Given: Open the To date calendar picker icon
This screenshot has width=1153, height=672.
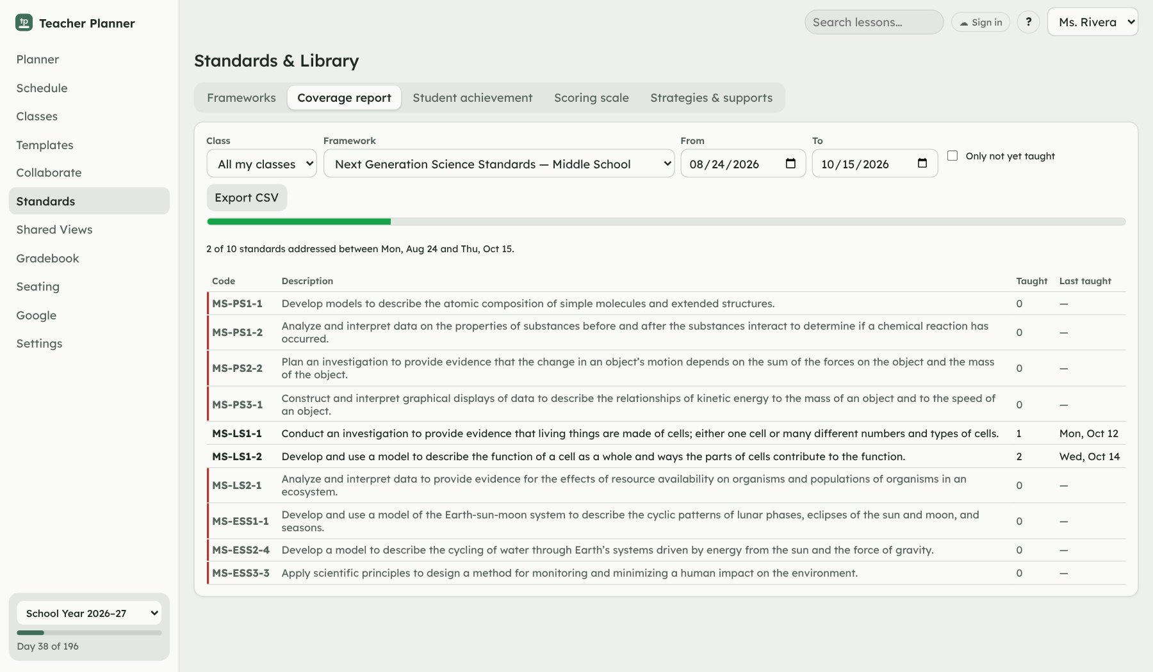Looking at the screenshot, I should 922,164.
